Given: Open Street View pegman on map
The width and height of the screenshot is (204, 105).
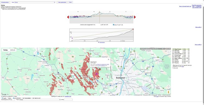Looking at the screenshot, I should click(x=168, y=92).
